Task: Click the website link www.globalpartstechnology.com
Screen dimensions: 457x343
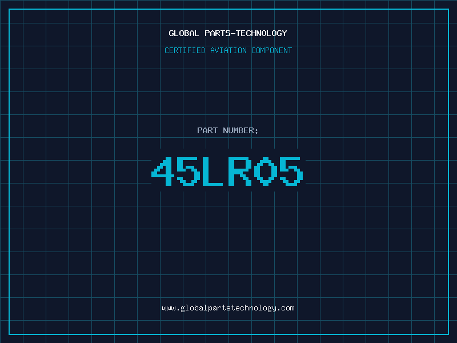Action: pyautogui.click(x=228, y=308)
